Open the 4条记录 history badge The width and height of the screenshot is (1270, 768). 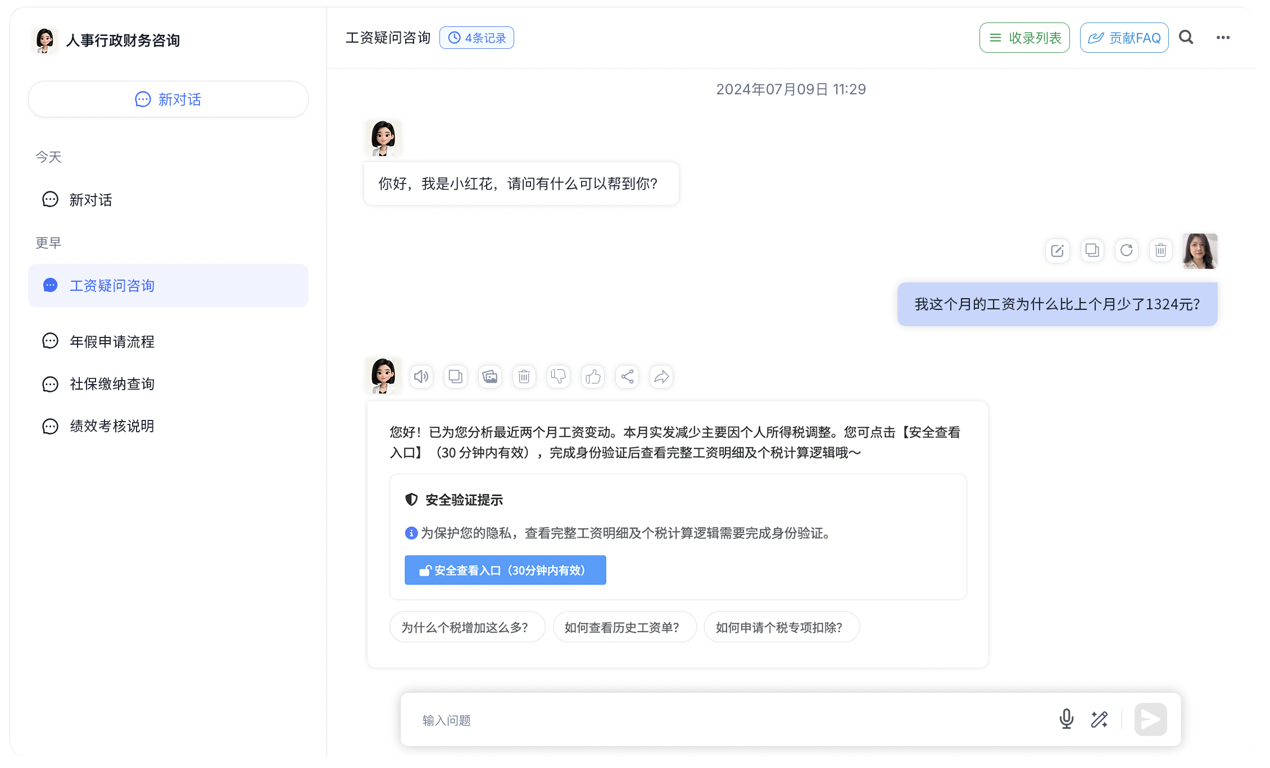click(x=477, y=38)
